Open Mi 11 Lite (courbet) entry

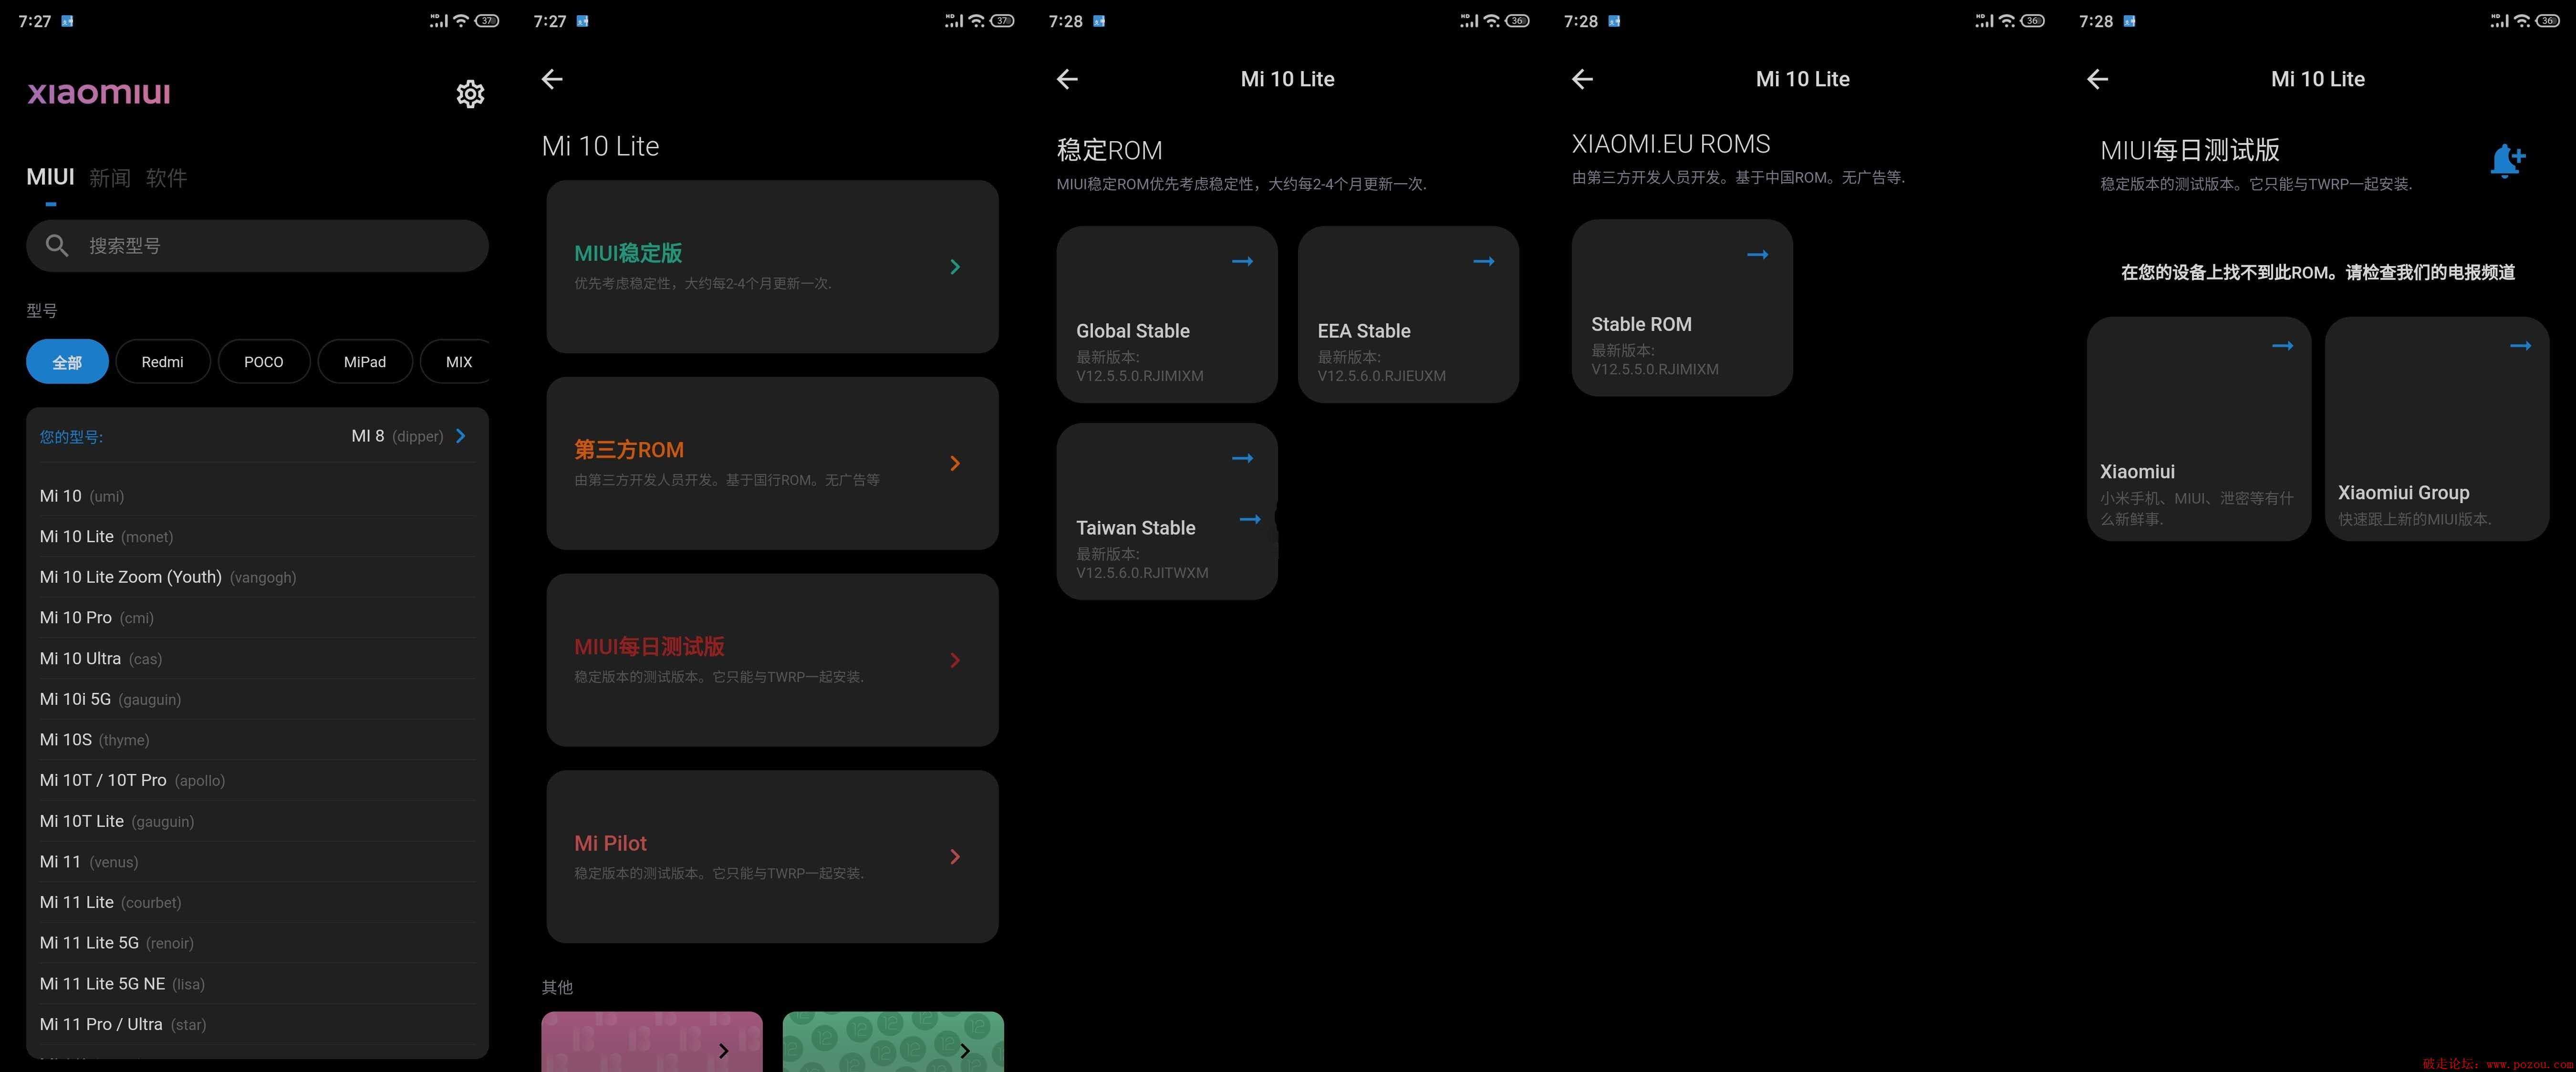point(257,902)
